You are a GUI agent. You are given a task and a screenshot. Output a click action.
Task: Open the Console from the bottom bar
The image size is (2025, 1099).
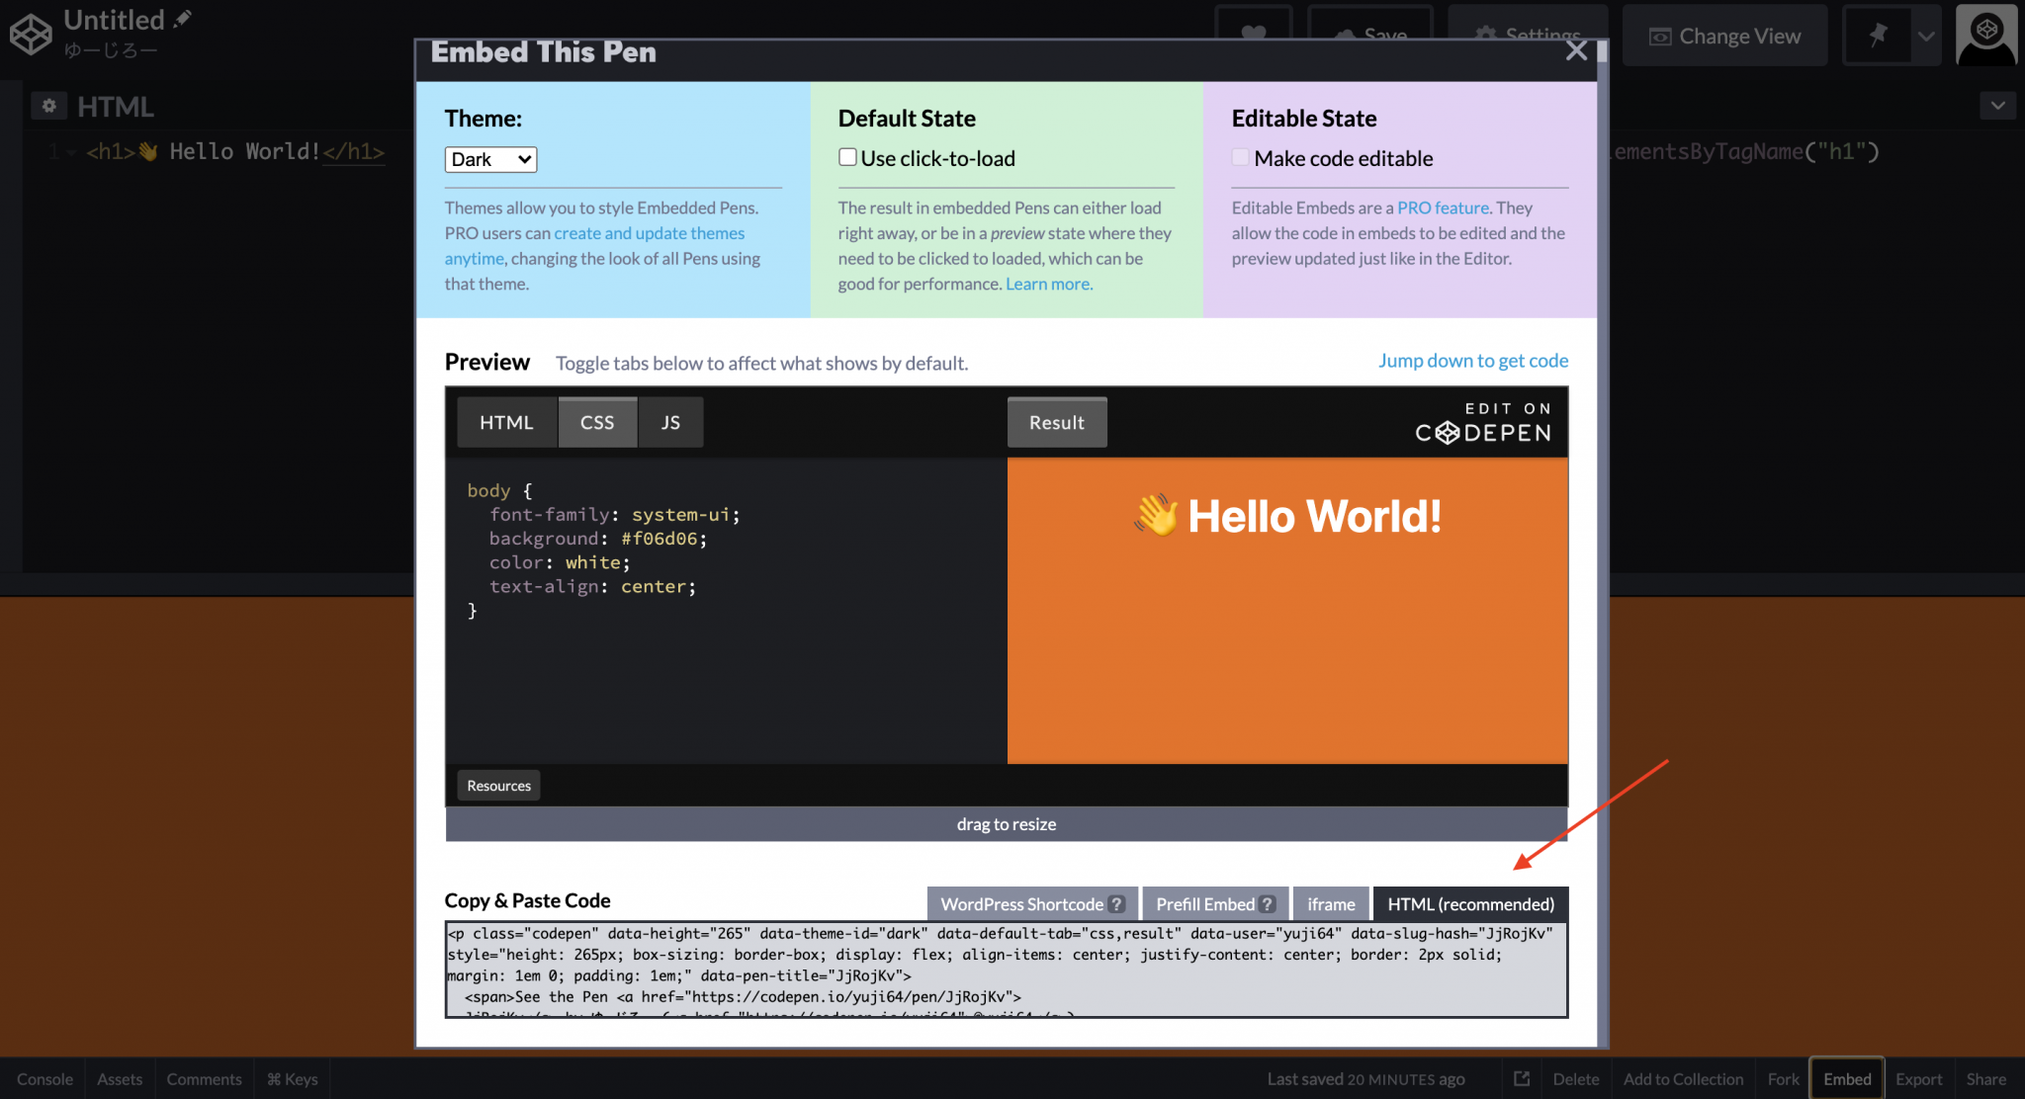tap(44, 1078)
